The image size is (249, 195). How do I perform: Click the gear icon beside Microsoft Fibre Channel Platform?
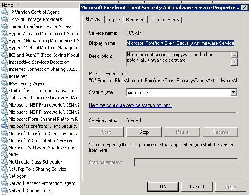[x=4, y=119]
